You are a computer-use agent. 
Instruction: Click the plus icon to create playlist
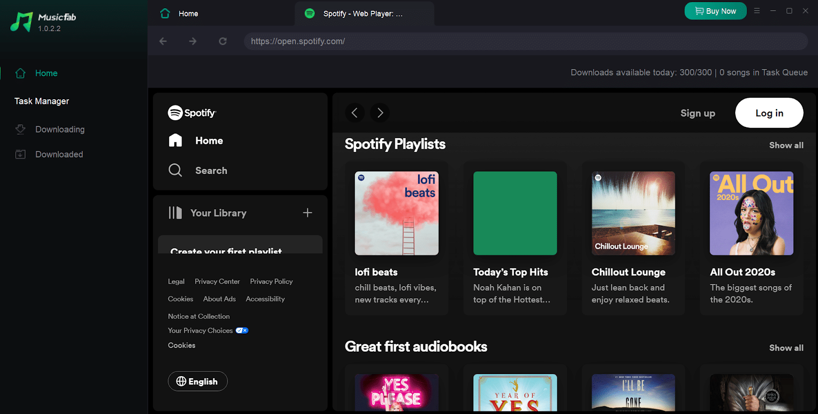[307, 212]
